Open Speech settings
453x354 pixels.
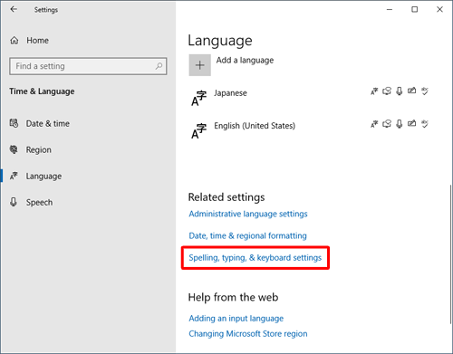39,202
